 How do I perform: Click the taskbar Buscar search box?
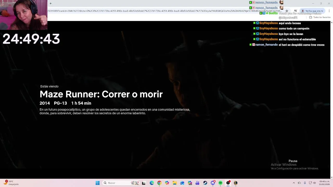point(121,183)
